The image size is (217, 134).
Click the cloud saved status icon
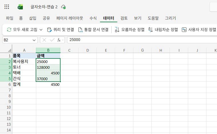[x=63, y=7]
